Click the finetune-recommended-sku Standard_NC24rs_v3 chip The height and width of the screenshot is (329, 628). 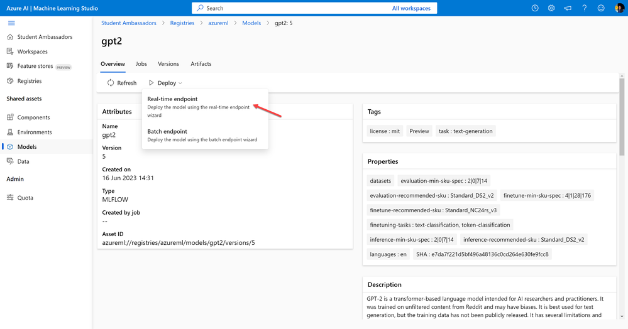click(x=433, y=210)
